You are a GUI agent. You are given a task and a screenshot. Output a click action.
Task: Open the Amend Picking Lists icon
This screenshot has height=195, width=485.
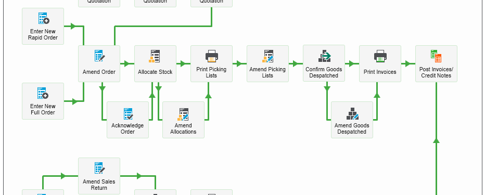click(x=268, y=56)
